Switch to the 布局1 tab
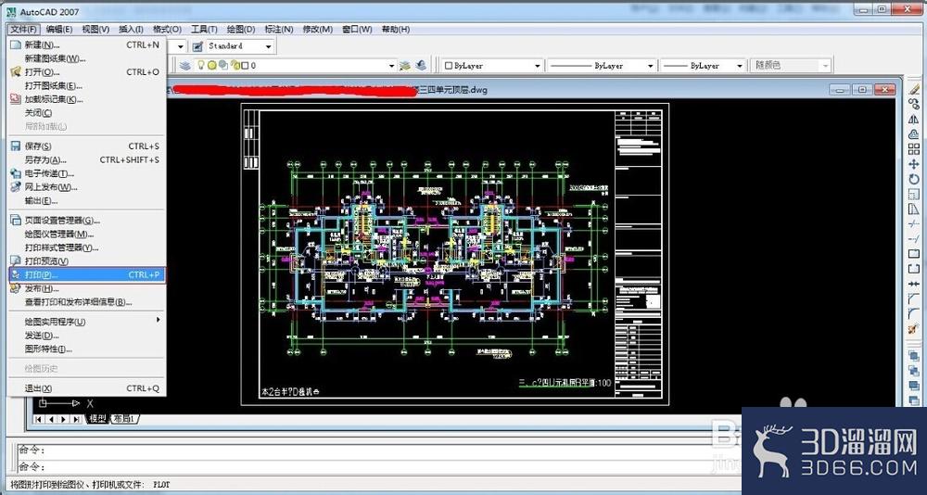The height and width of the screenshot is (495, 927). click(125, 419)
